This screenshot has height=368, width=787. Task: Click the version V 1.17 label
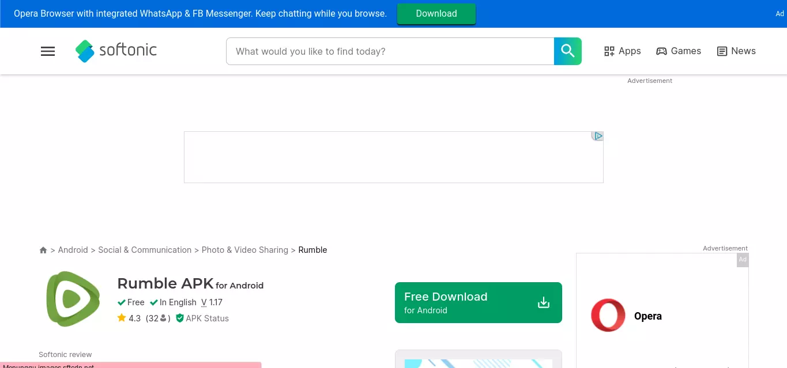tap(212, 302)
